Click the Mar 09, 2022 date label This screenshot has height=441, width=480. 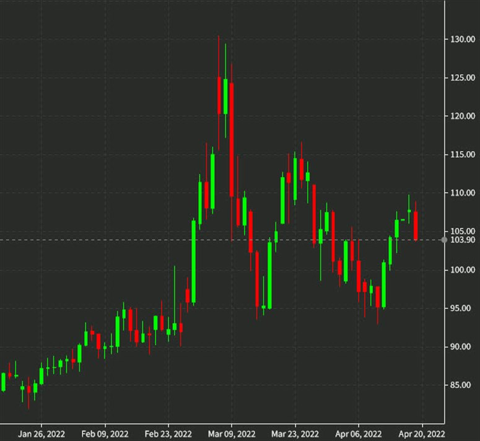[x=232, y=434]
